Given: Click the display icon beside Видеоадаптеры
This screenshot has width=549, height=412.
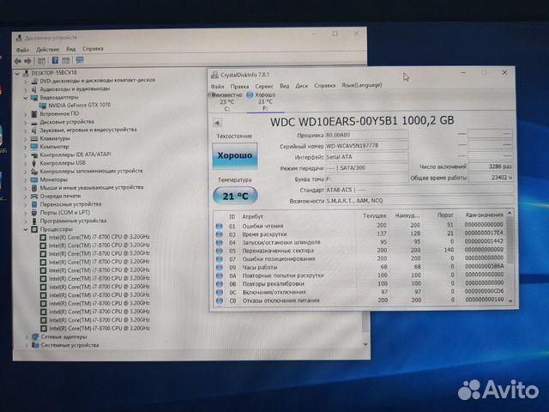Looking at the screenshot, I should [34, 98].
